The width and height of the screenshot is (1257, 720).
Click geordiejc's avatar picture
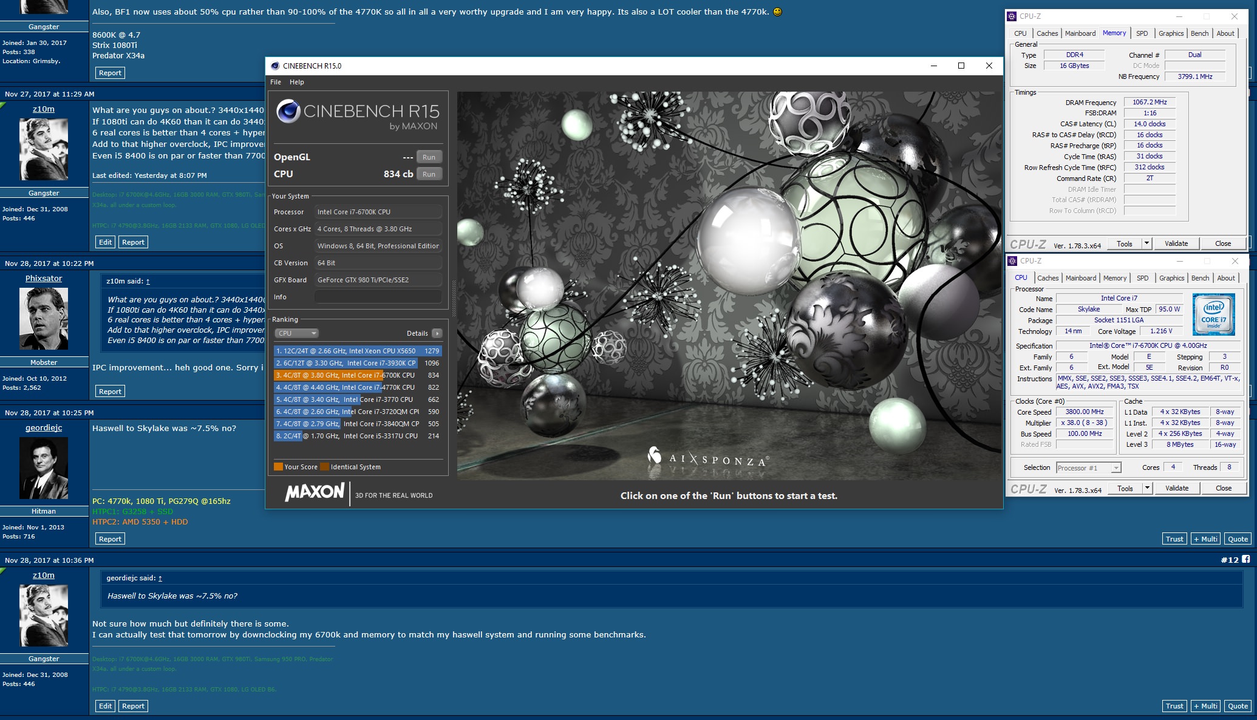point(44,468)
